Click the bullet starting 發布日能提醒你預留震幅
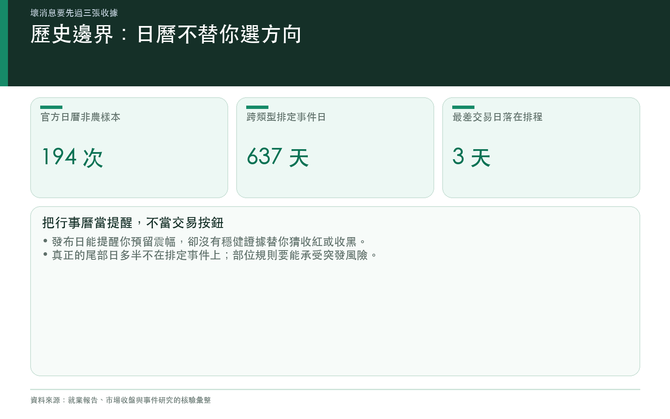 [x=205, y=242]
